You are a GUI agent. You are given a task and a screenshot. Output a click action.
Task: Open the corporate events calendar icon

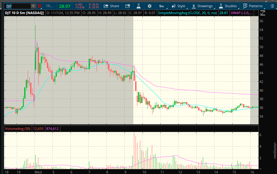[x=128, y=6]
